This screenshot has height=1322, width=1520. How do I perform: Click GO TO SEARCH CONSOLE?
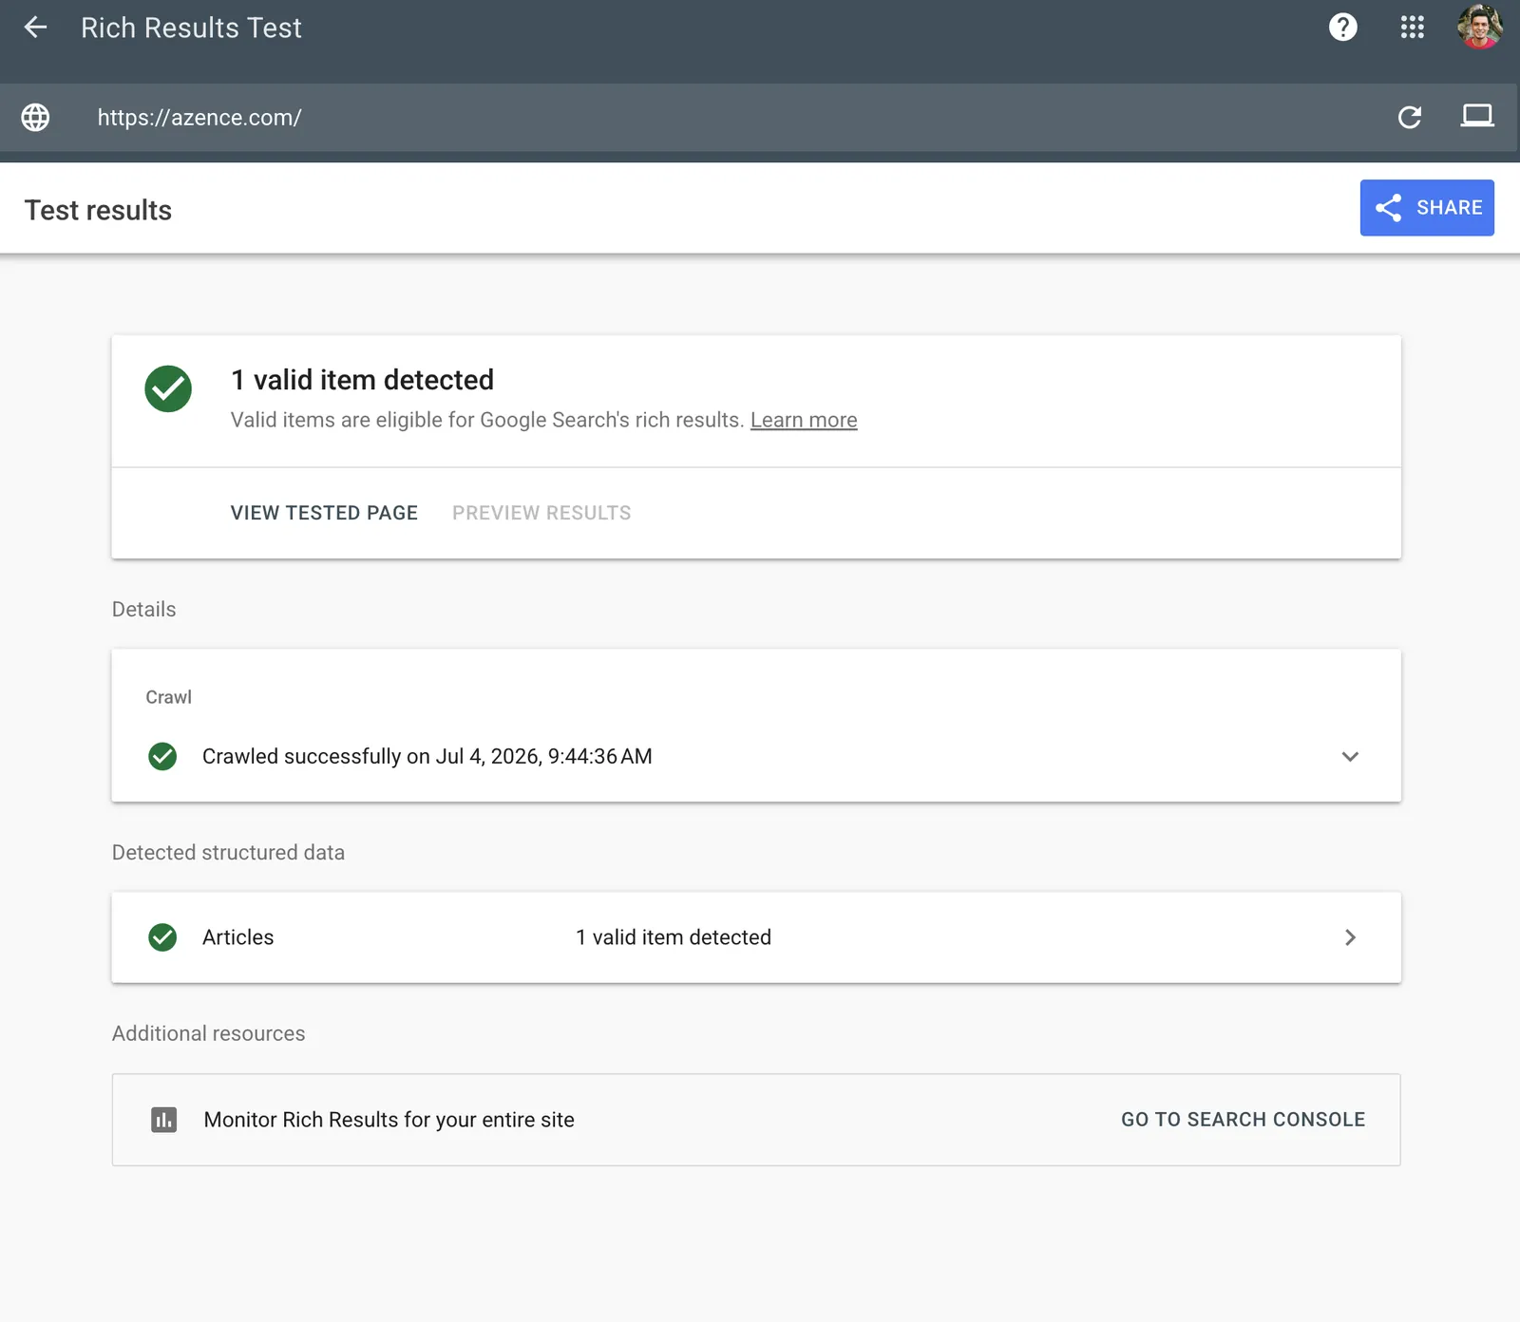[x=1243, y=1120]
